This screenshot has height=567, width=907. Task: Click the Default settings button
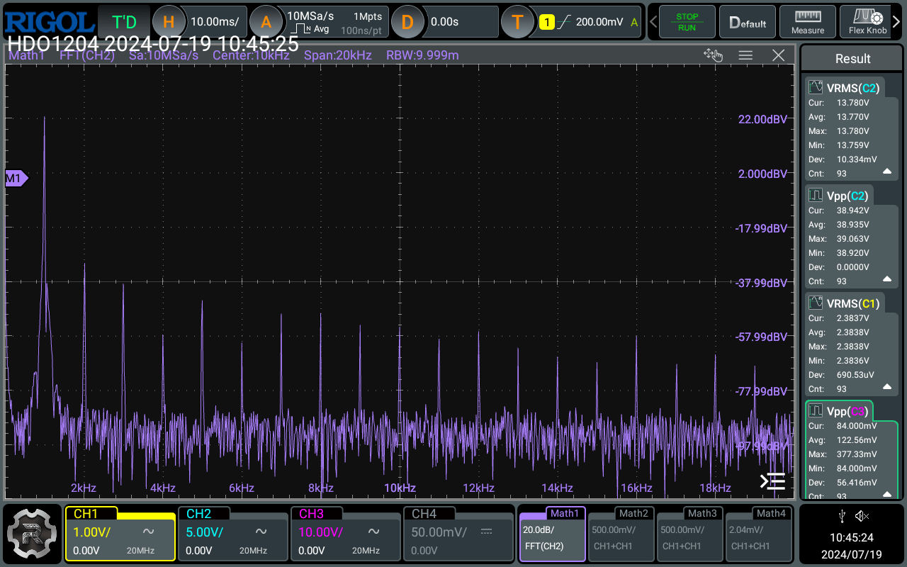pyautogui.click(x=748, y=22)
